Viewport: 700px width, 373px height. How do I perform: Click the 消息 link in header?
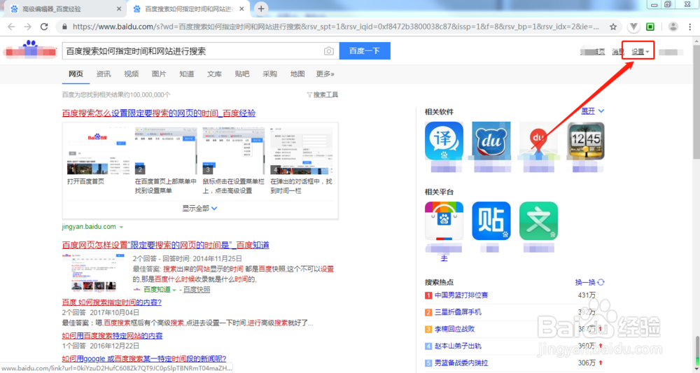pos(618,52)
